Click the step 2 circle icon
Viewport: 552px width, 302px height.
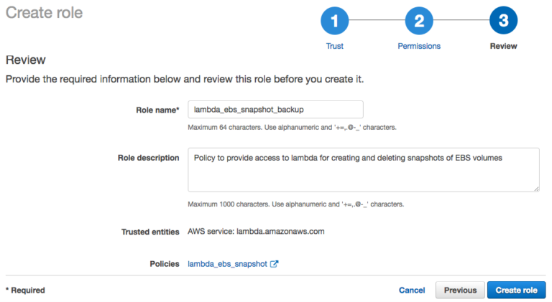pyautogui.click(x=419, y=21)
